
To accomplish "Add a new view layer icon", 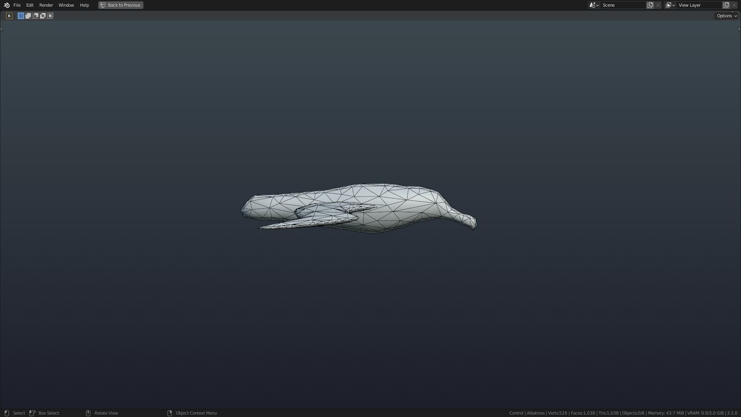I will click(x=726, y=5).
